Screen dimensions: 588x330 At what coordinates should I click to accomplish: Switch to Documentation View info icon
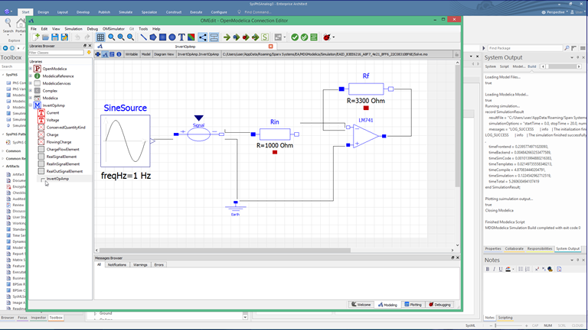[119, 54]
